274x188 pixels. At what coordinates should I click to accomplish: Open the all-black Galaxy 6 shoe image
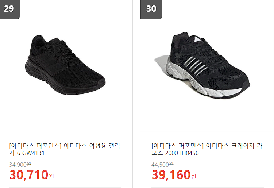tap(65, 65)
